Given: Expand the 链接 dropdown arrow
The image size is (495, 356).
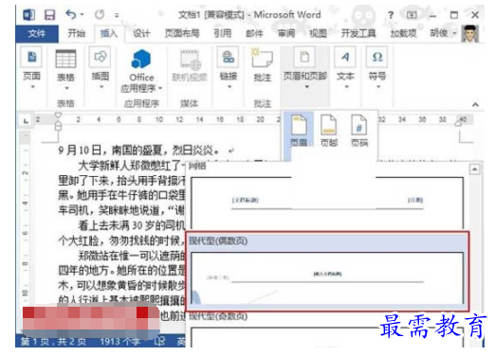Looking at the screenshot, I should [x=229, y=87].
